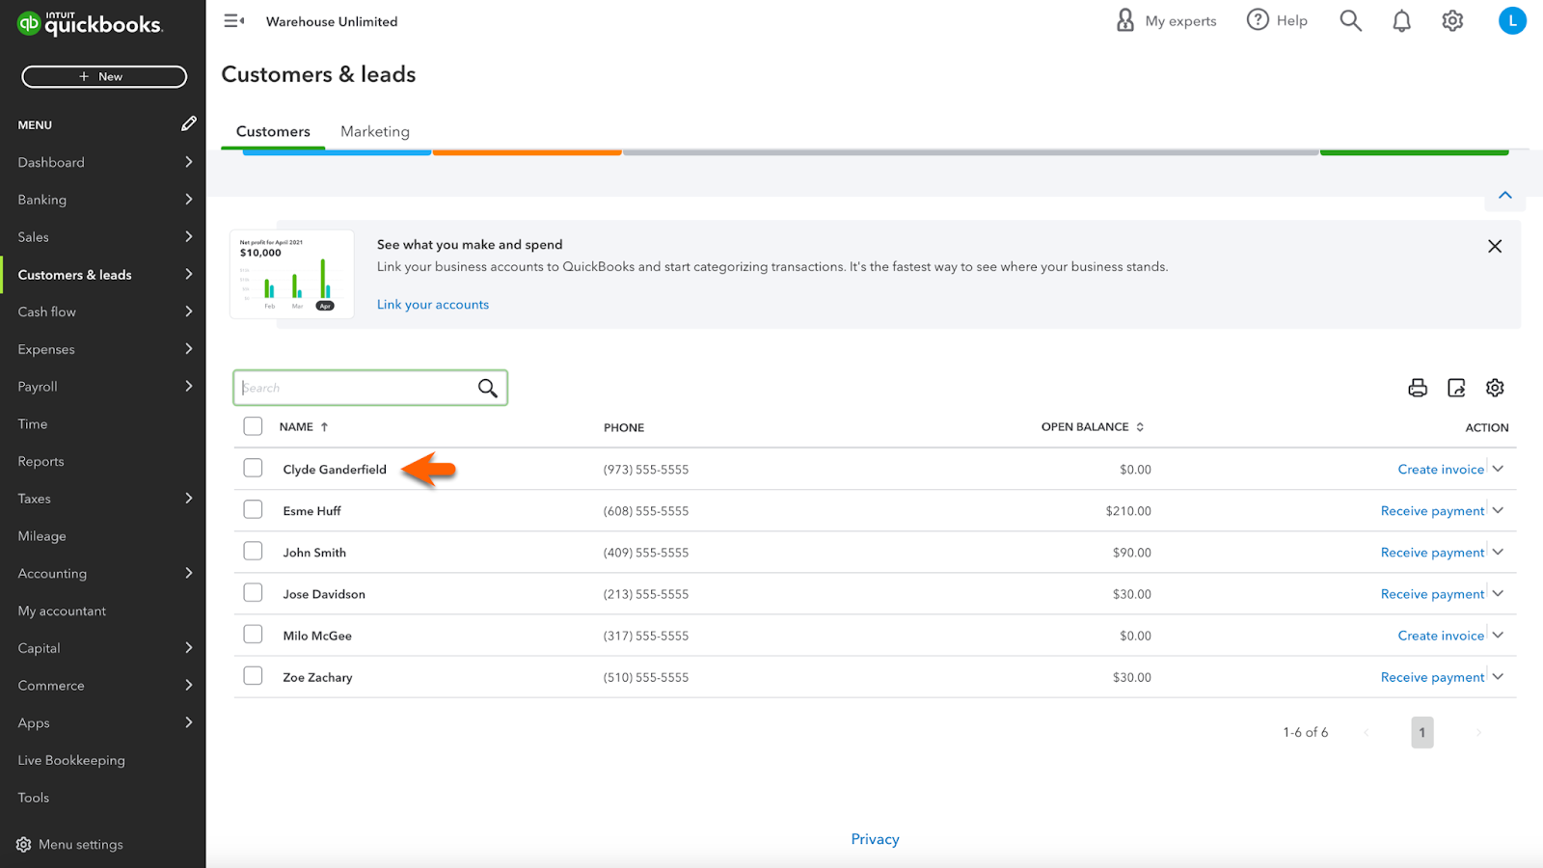Open Reports from the left menu
1543x868 pixels.
click(41, 461)
